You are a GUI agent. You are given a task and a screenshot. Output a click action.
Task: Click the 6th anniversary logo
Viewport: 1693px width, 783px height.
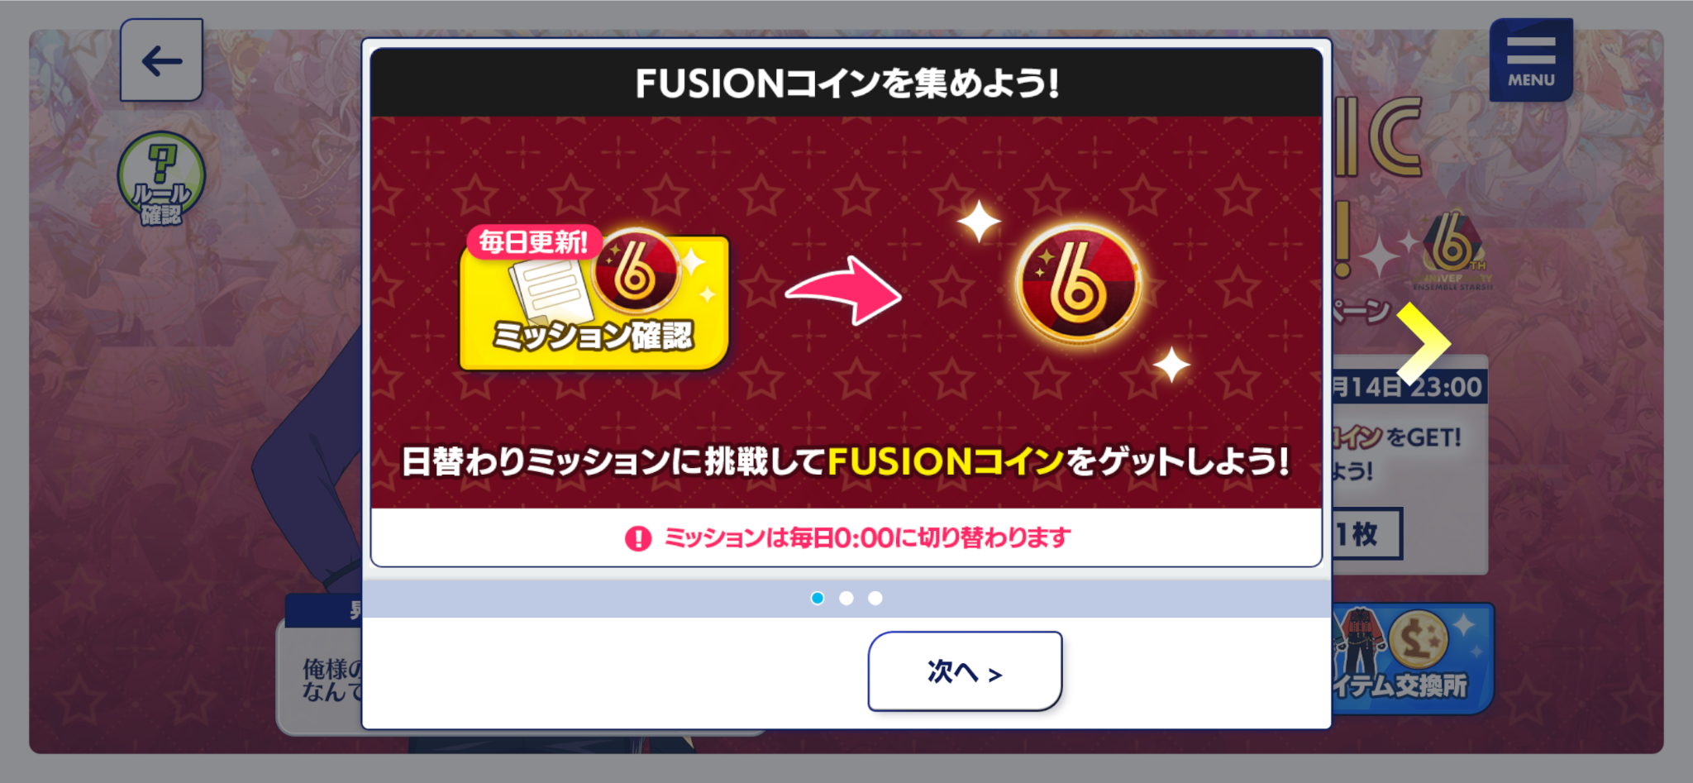(x=1452, y=251)
